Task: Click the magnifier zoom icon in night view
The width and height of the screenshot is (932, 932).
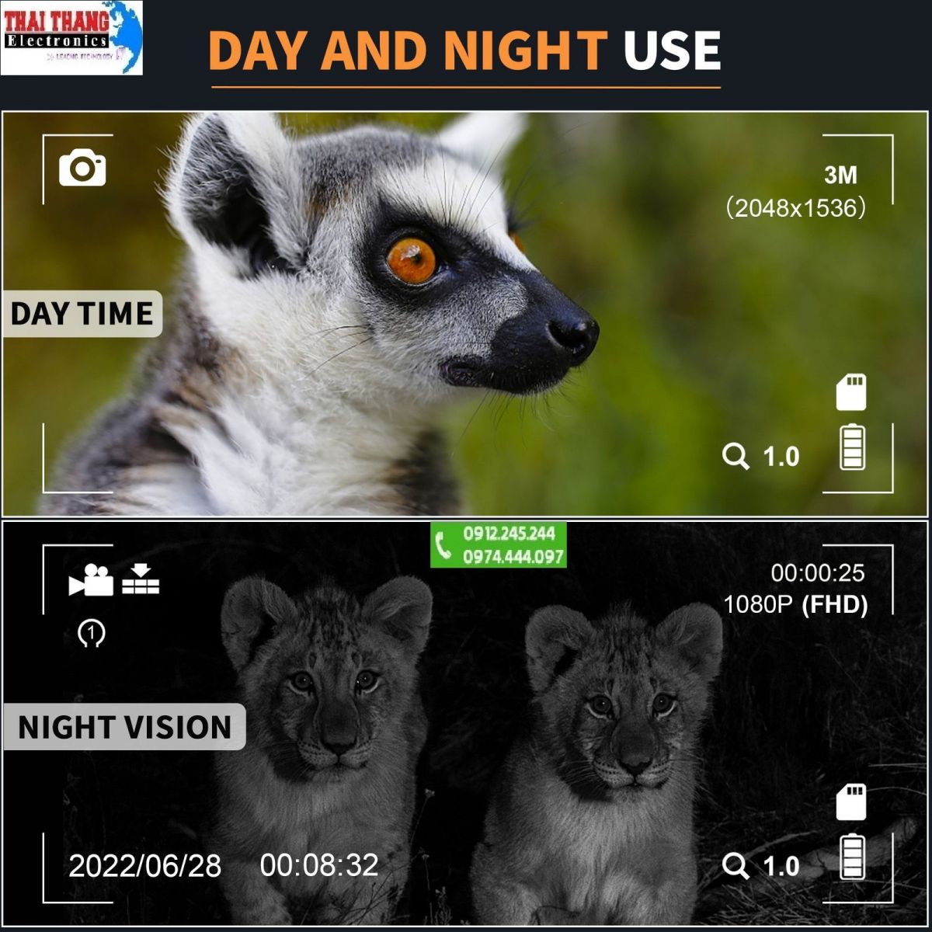Action: (735, 866)
